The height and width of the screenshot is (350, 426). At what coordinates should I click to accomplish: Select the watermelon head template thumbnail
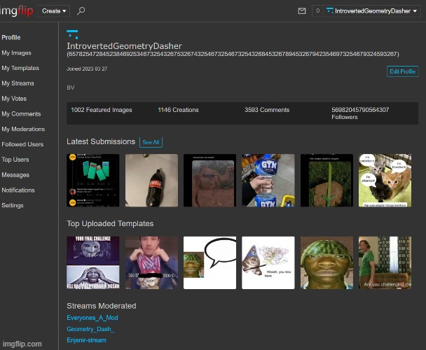click(326, 262)
